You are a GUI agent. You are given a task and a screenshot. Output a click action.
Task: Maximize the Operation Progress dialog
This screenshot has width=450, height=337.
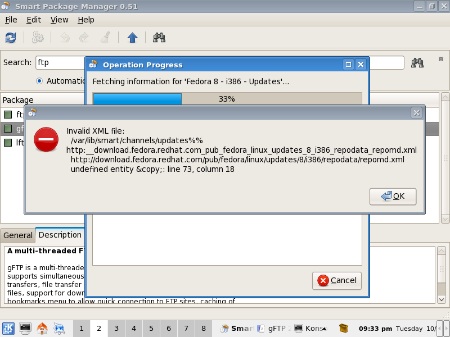point(348,65)
